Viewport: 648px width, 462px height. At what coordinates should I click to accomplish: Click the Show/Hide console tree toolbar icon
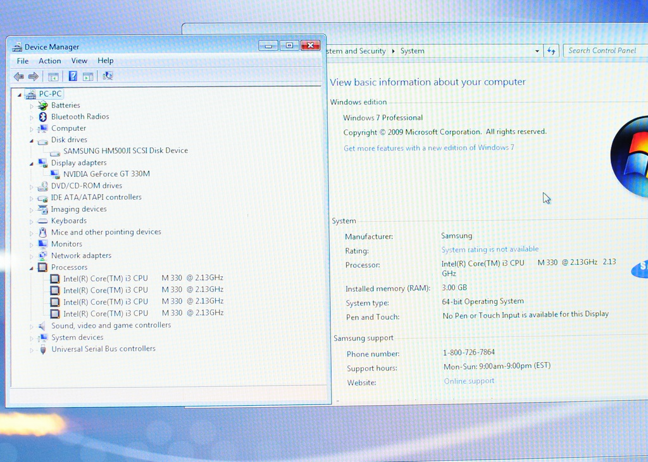tap(53, 76)
